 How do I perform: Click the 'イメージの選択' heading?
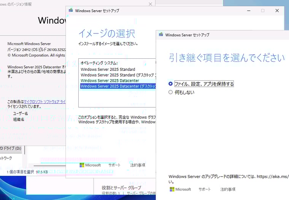click(107, 33)
